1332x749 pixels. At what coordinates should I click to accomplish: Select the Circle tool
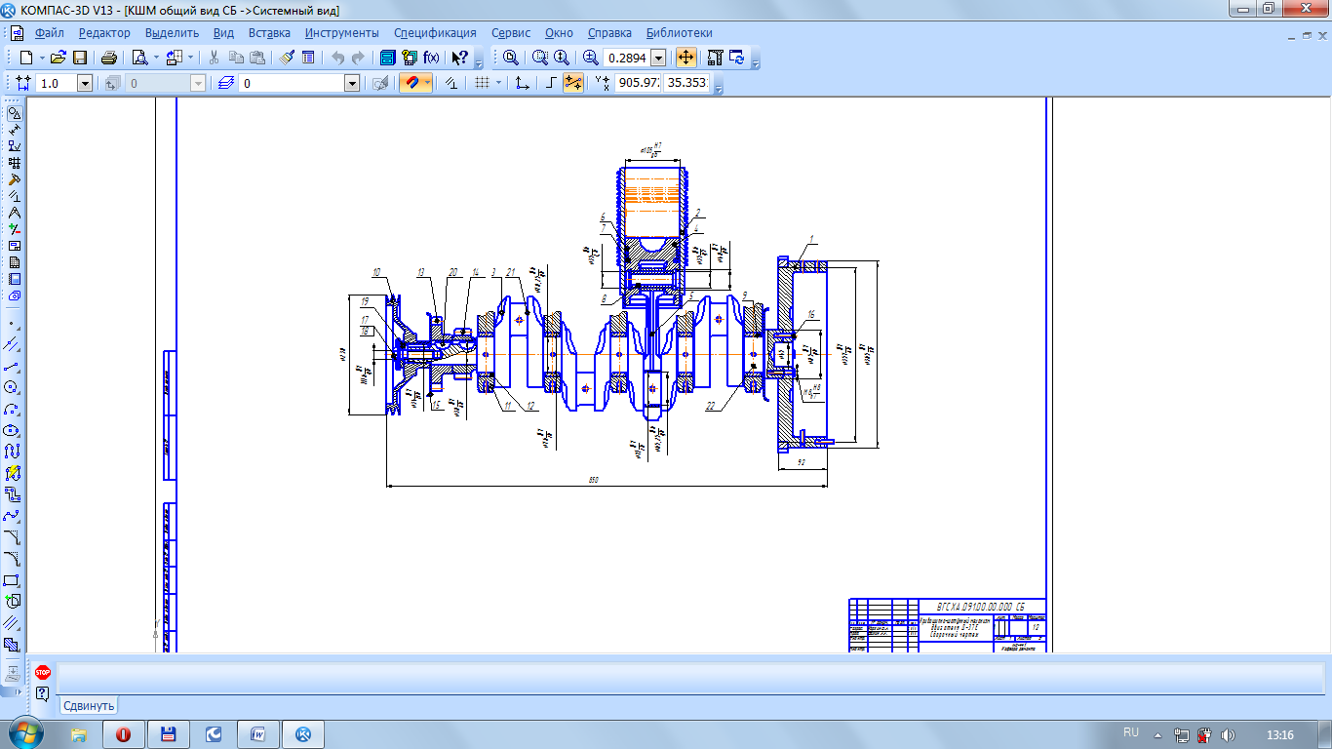pos(13,387)
